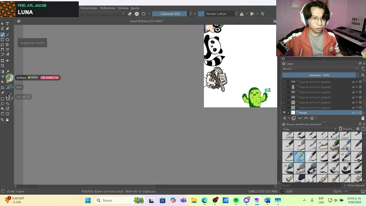
Task: Select the Gradient tool
Action: (x=3, y=72)
